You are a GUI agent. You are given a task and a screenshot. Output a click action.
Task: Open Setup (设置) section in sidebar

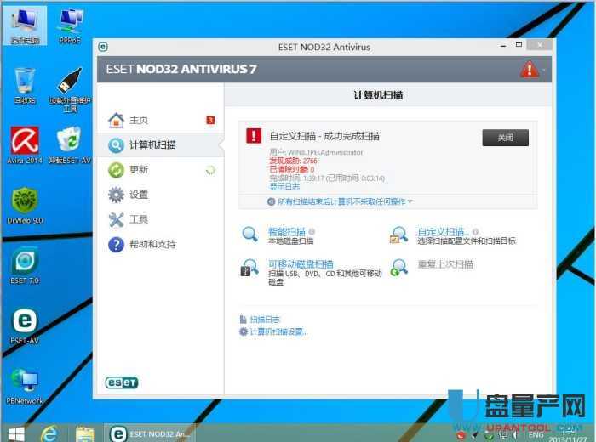pos(139,195)
